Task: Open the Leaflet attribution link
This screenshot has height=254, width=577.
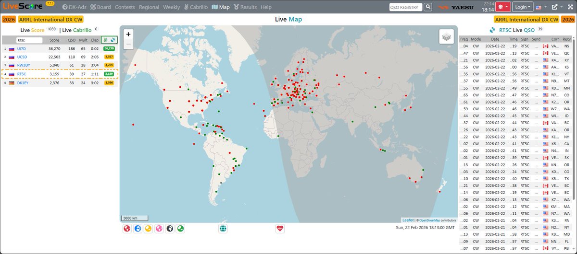Action: [x=407, y=219]
